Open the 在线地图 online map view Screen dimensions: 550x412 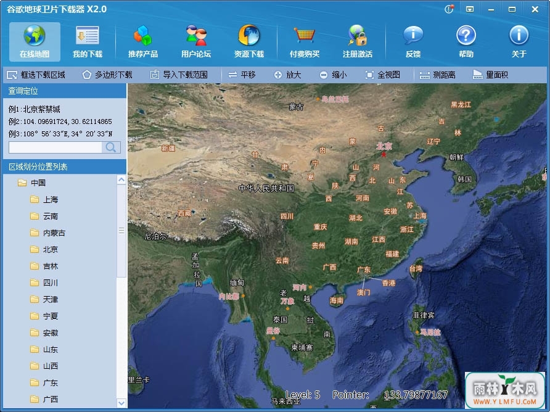[35, 42]
